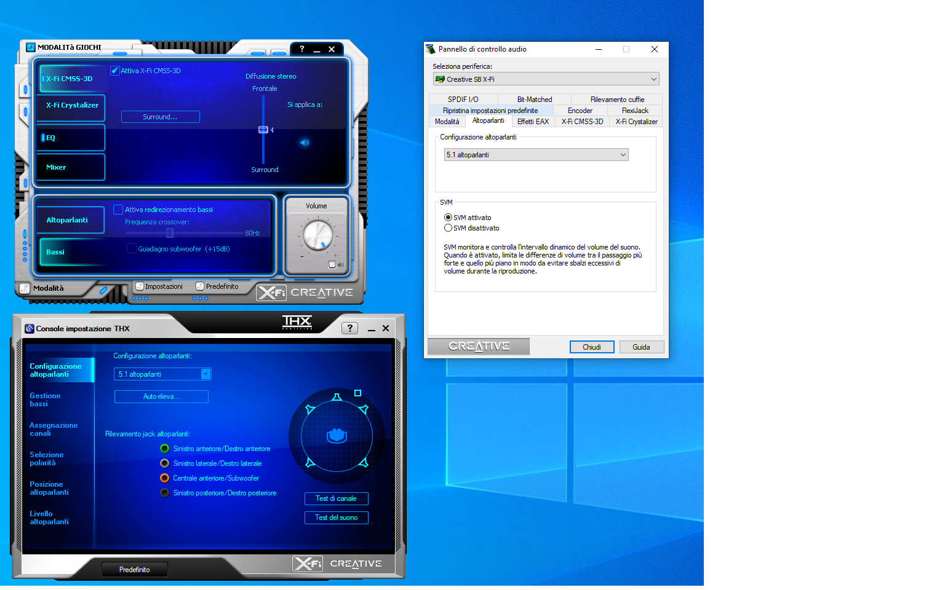Open Posizione altoparlanti in the THX console

click(x=49, y=489)
